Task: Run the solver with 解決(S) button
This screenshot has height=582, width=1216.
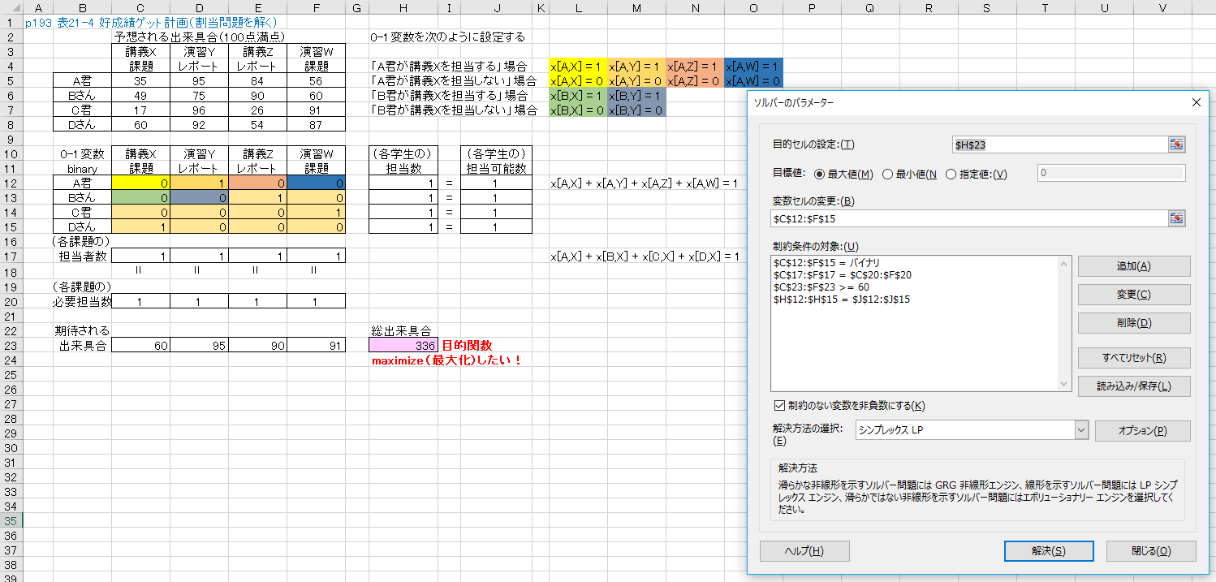Action: 1048,550
